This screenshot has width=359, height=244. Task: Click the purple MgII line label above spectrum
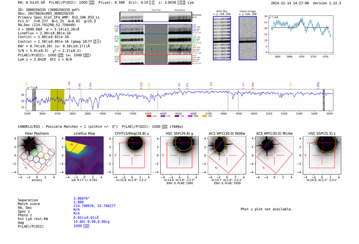click(318, 84)
